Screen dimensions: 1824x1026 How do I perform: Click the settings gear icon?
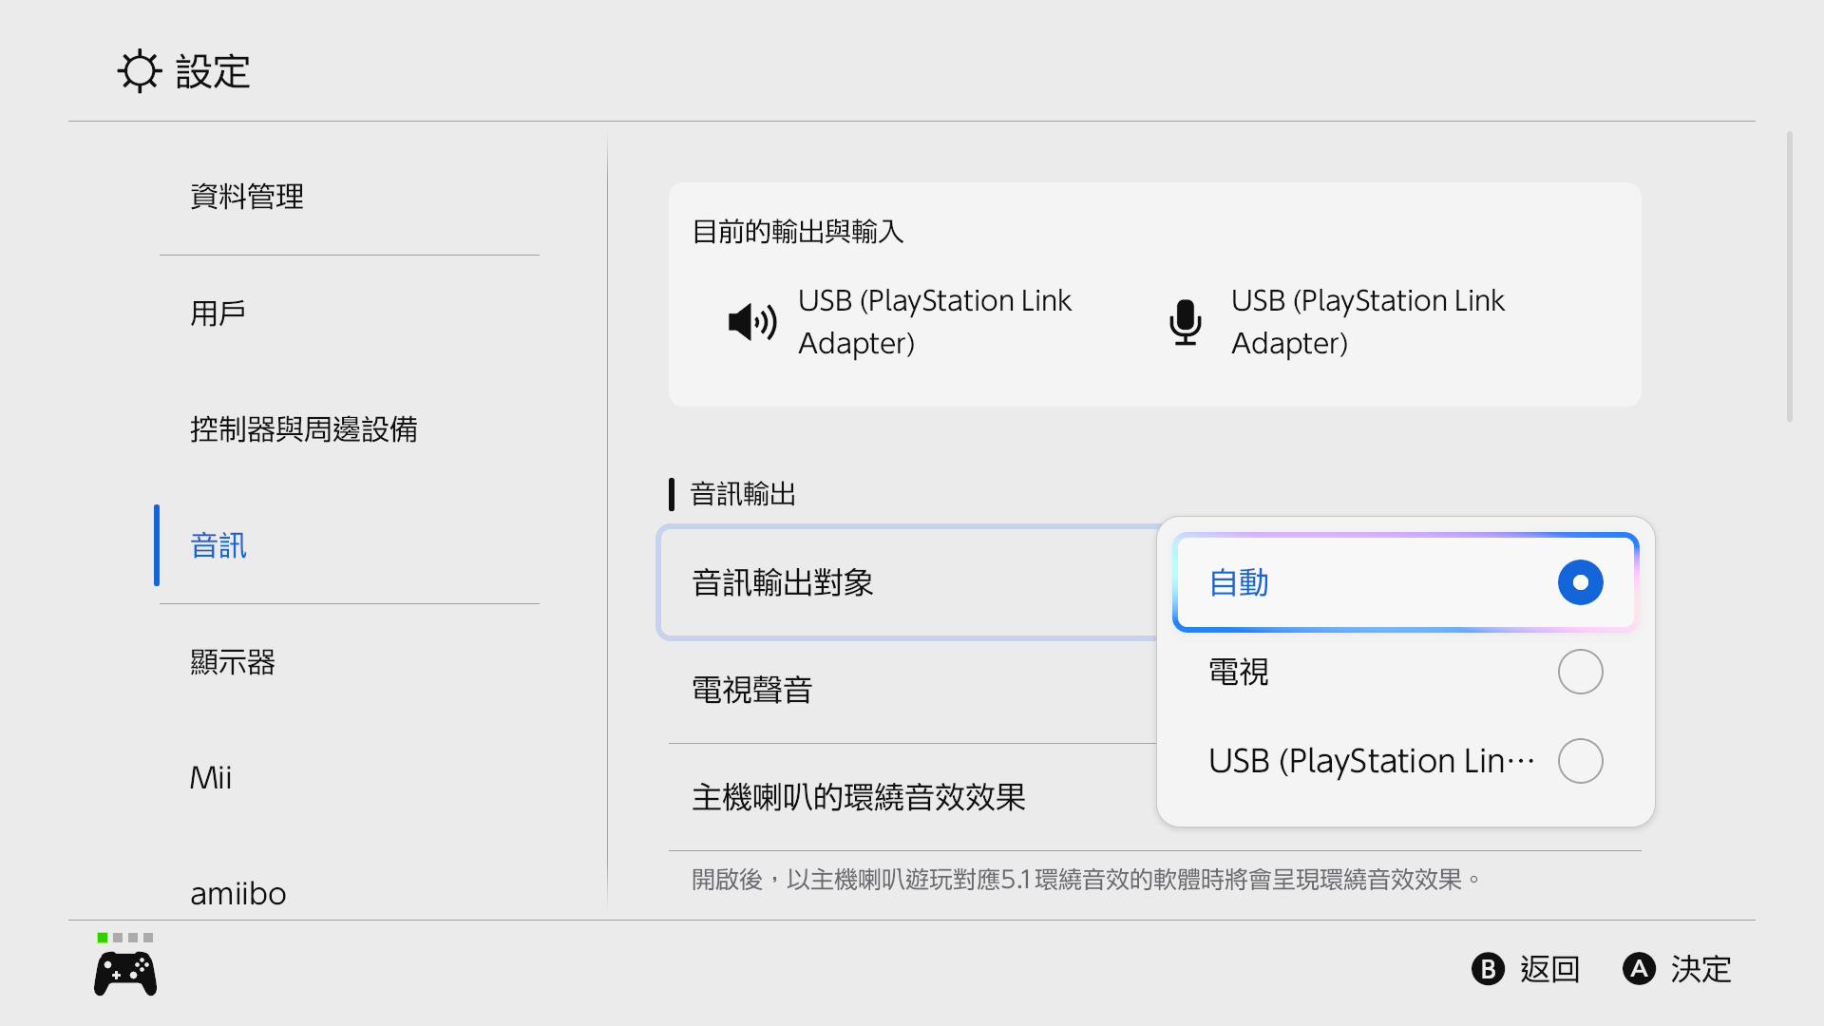point(140,71)
